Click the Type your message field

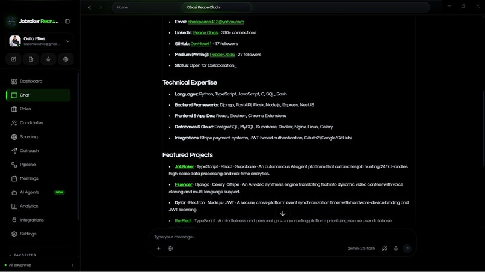pyautogui.click(x=282, y=237)
